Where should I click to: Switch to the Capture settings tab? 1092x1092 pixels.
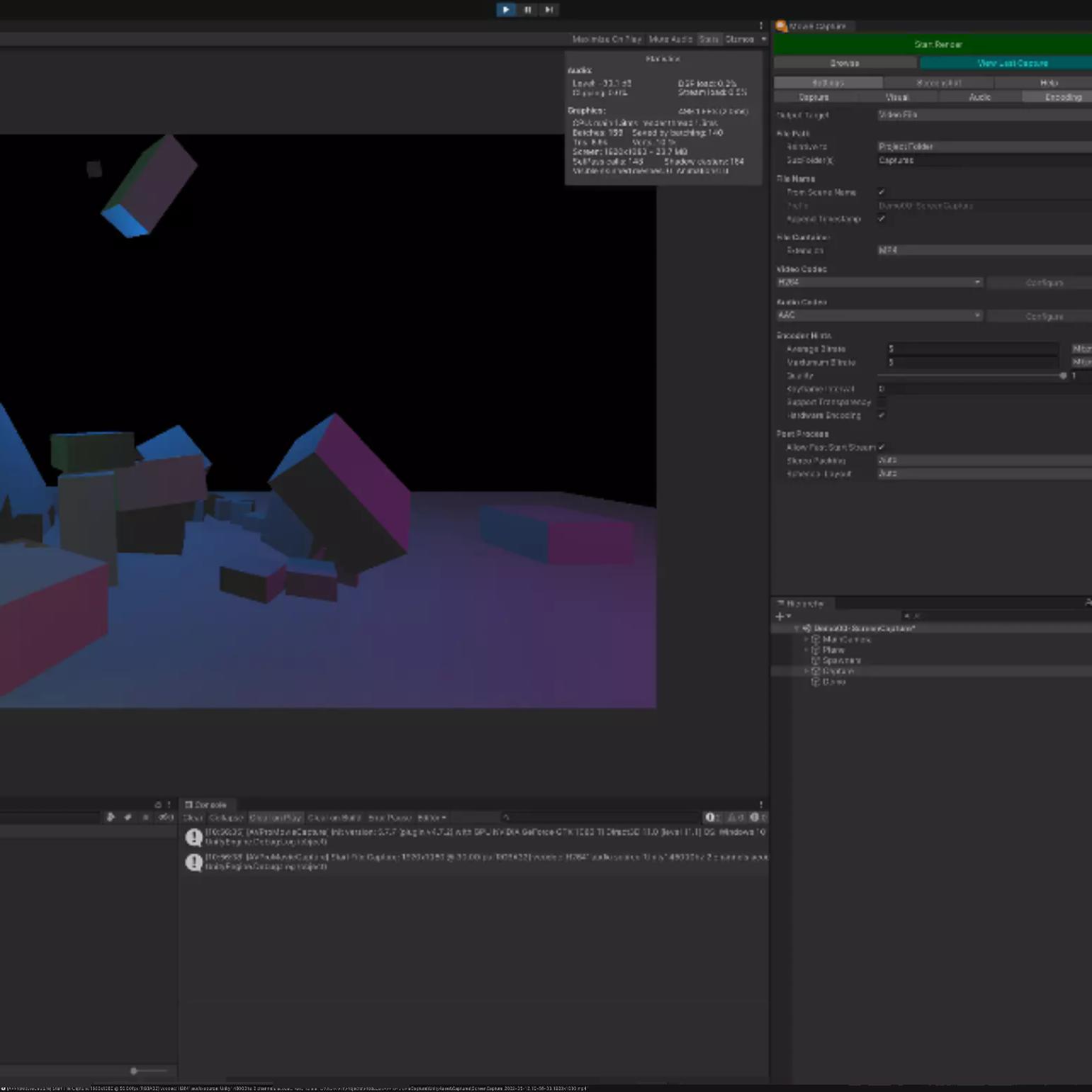pyautogui.click(x=814, y=97)
